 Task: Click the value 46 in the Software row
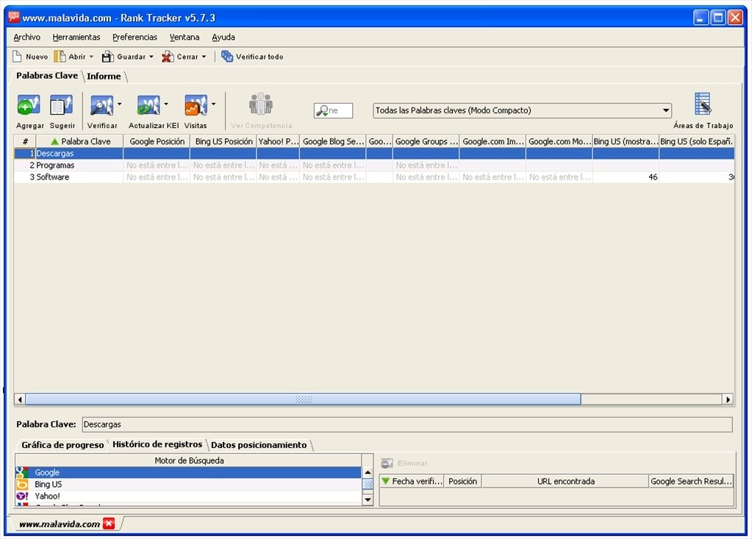[x=653, y=177]
